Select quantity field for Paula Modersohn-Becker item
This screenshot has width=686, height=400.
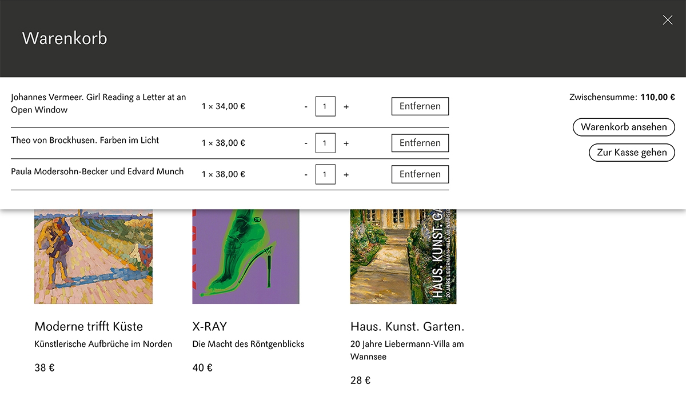point(325,175)
